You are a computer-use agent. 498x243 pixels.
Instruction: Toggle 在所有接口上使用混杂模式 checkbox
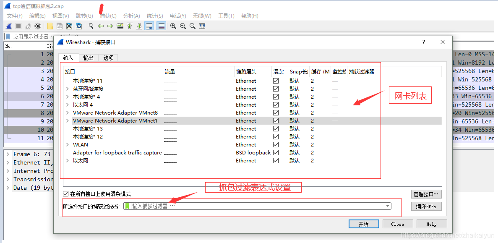66,194
